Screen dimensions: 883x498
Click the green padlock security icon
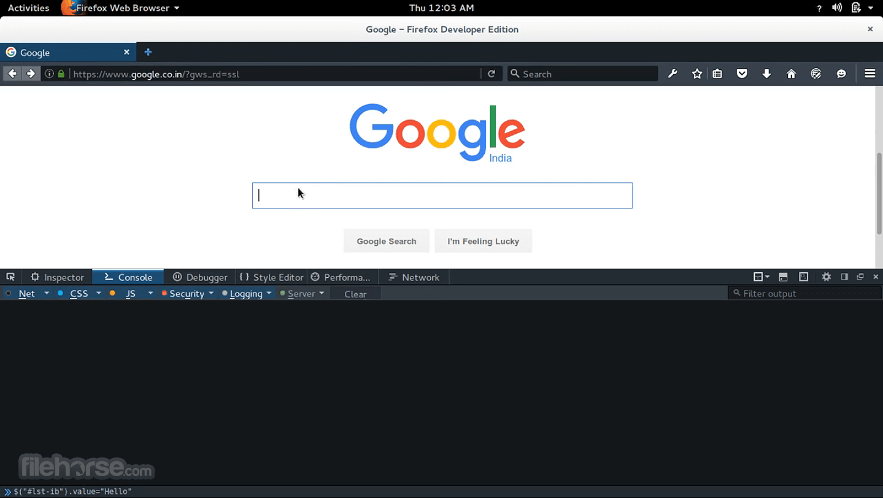pyautogui.click(x=61, y=74)
